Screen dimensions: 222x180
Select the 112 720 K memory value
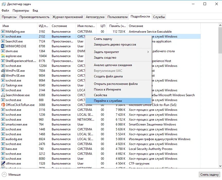click(119, 32)
